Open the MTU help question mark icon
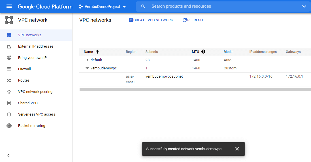Screen dimensions: 311x162 203,52
